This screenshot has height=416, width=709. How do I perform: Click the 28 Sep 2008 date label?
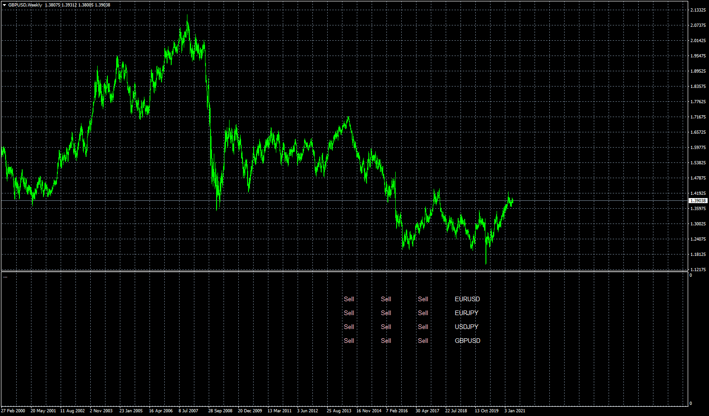tap(220, 410)
